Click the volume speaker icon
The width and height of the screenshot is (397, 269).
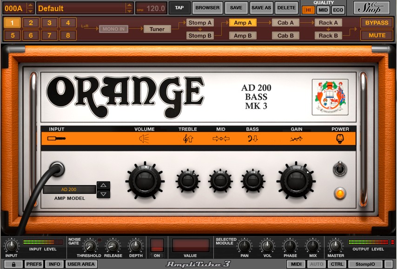[144, 138]
